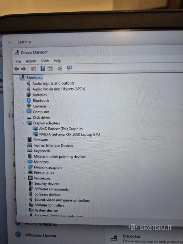Screen dimensions: 183x244
Task: Click the Monitors category icon
Action: click(30, 162)
